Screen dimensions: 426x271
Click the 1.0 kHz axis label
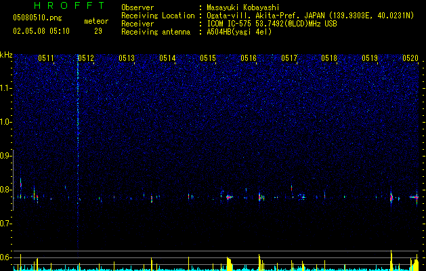click(5, 122)
